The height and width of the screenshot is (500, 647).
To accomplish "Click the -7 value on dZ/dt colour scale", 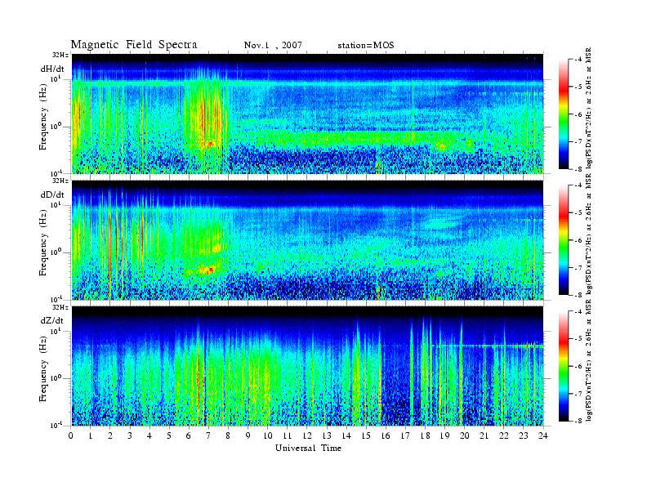I will coord(578,394).
